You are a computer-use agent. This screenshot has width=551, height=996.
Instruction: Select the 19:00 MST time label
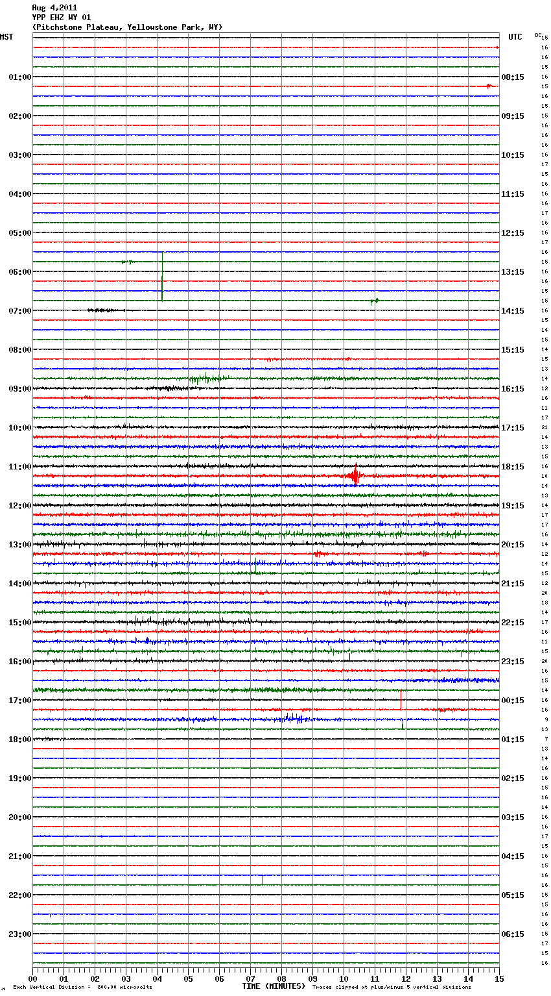click(x=20, y=778)
